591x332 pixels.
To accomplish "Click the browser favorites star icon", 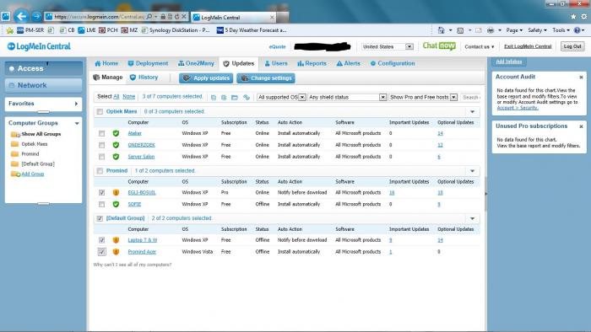I will pyautogui.click(x=573, y=17).
